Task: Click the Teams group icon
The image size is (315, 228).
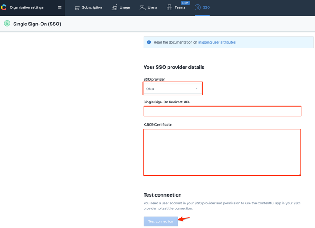Action: point(170,7)
